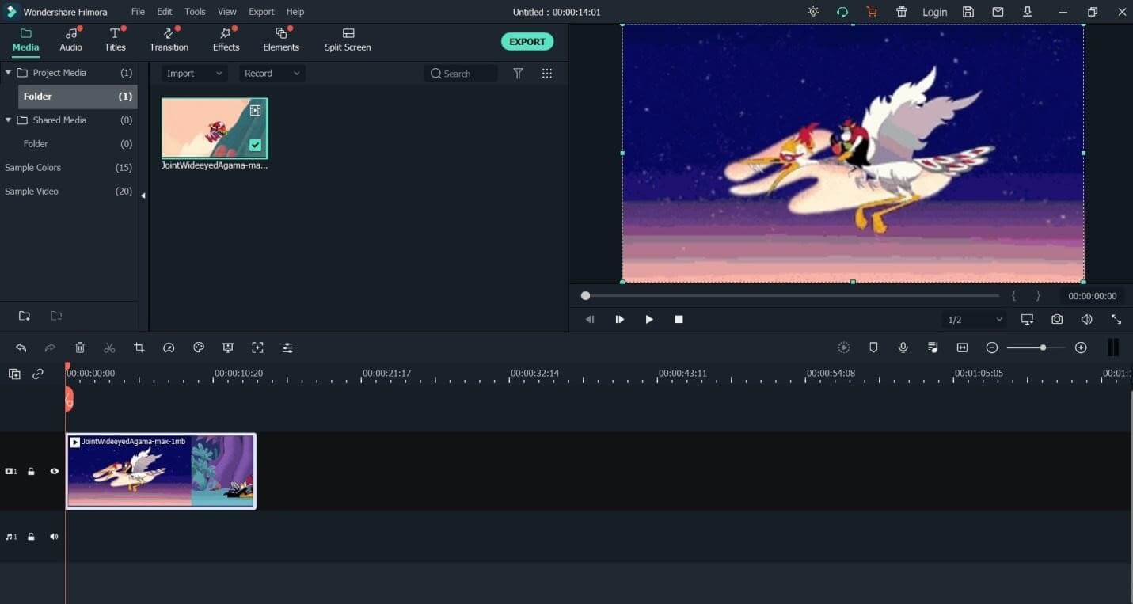The width and height of the screenshot is (1133, 604).
Task: Open the gift box icon
Action: (x=902, y=12)
